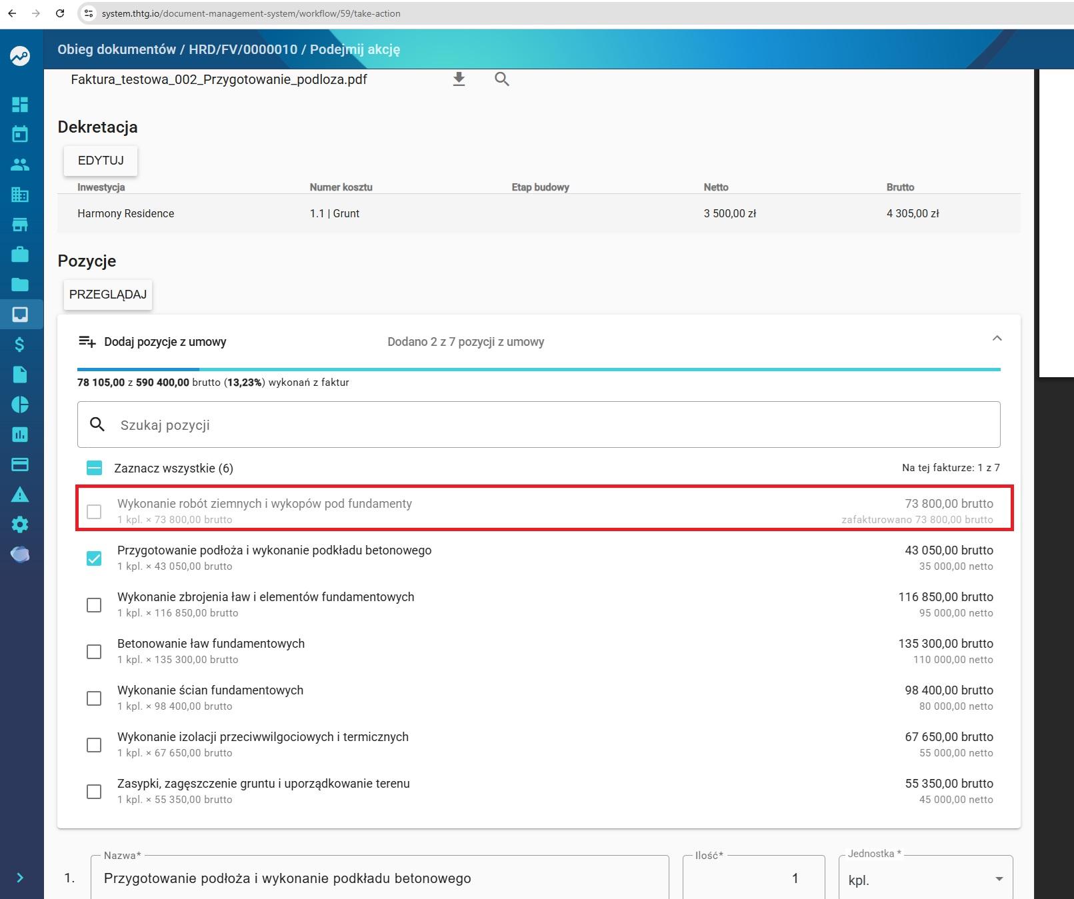Click 'Obieg dokumentów' breadcrumb link
The height and width of the screenshot is (899, 1074).
(117, 49)
